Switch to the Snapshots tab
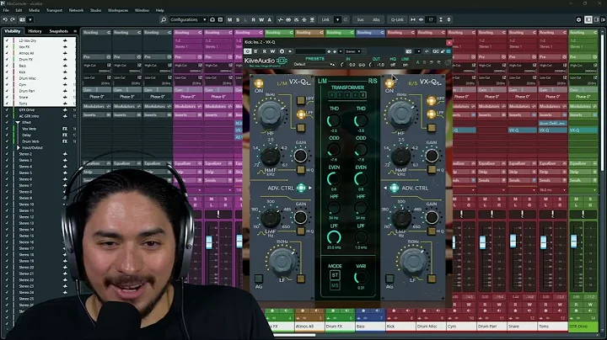The width and height of the screenshot is (607, 340). click(x=58, y=31)
